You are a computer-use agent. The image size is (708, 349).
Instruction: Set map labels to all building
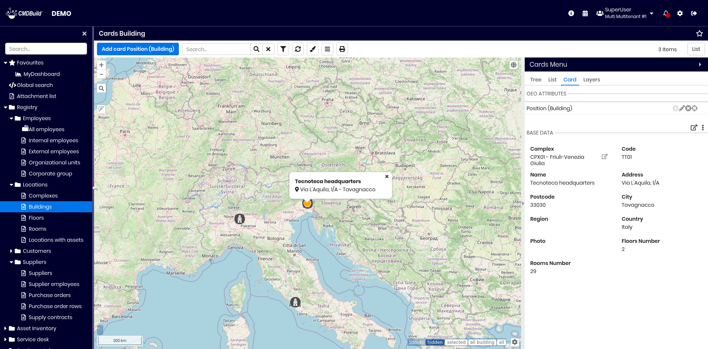tap(482, 342)
